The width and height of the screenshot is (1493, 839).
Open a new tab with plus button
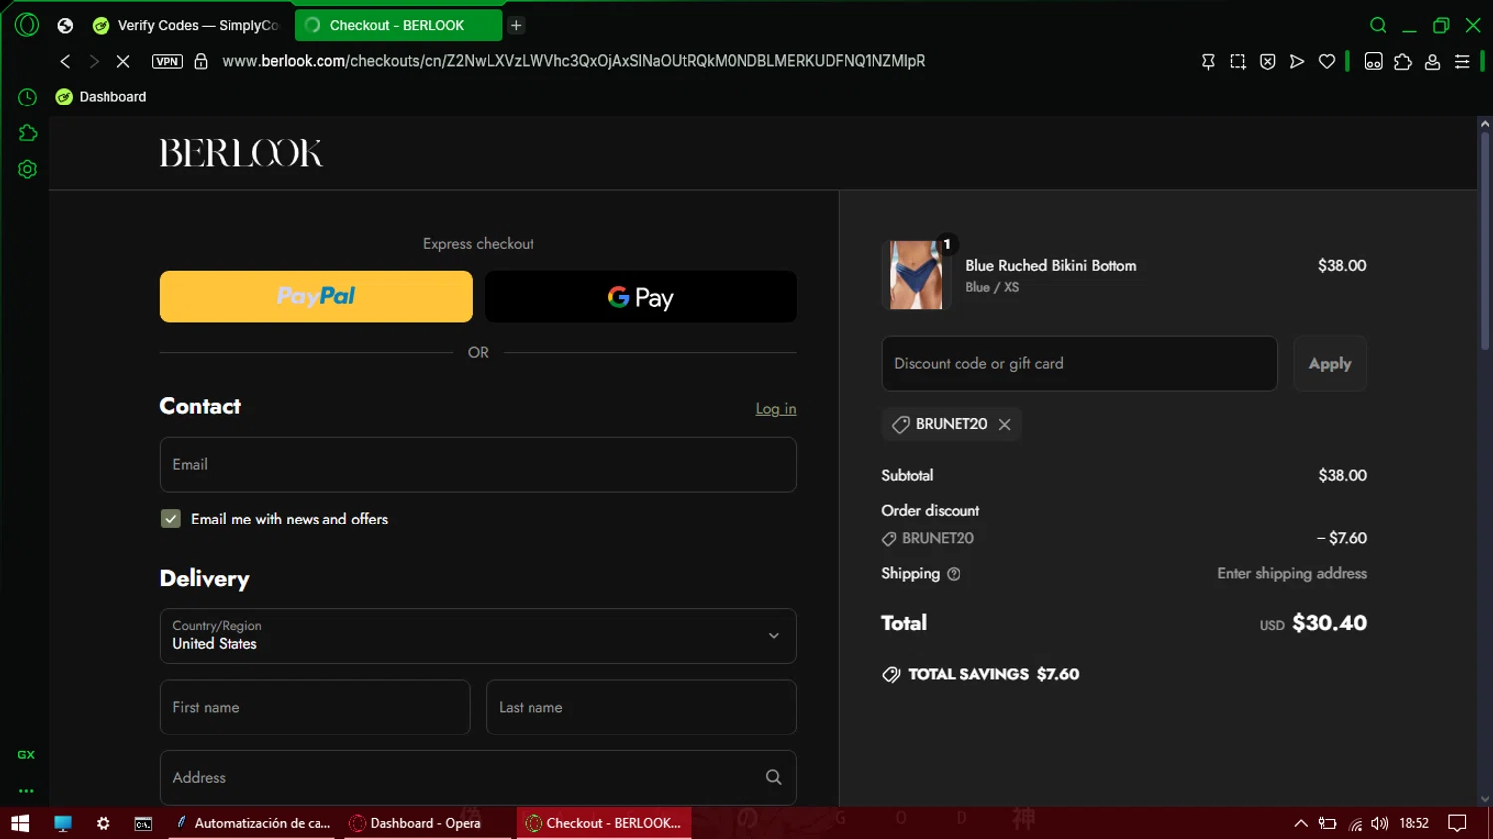point(516,25)
